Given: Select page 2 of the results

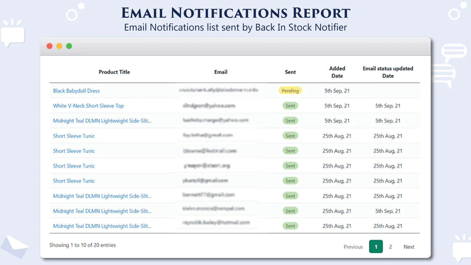Looking at the screenshot, I should (391, 247).
